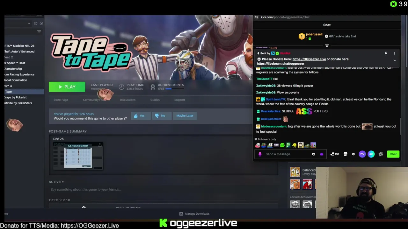Click the Balanced achievement scales icon
408x229 pixels.
click(x=295, y=172)
